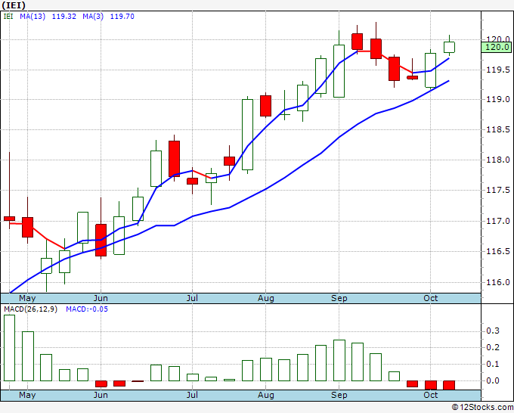
Task: Click the MA(3) indicator label
Action: click(x=93, y=17)
